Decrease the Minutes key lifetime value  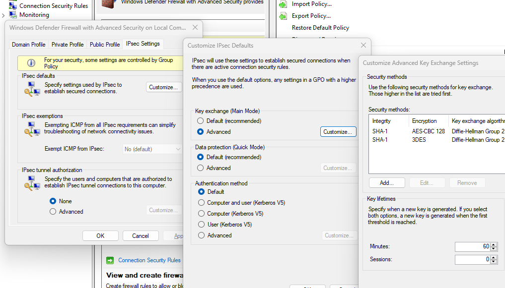[494, 249]
